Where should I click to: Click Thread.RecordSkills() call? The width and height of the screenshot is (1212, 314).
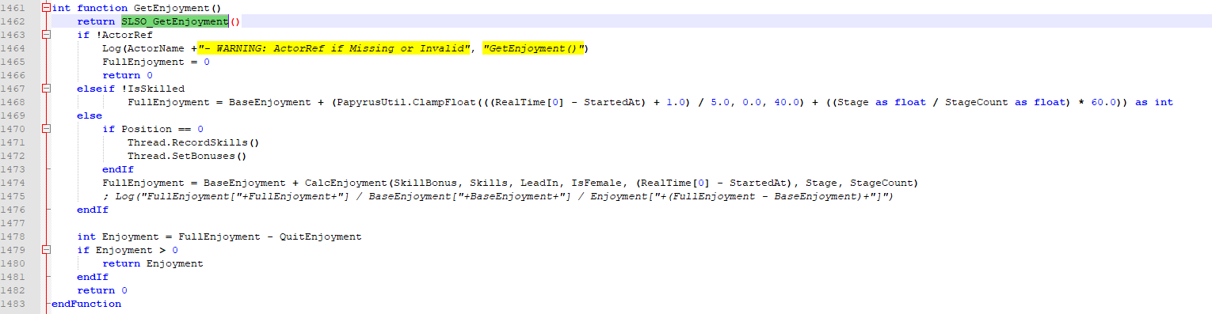(x=193, y=142)
